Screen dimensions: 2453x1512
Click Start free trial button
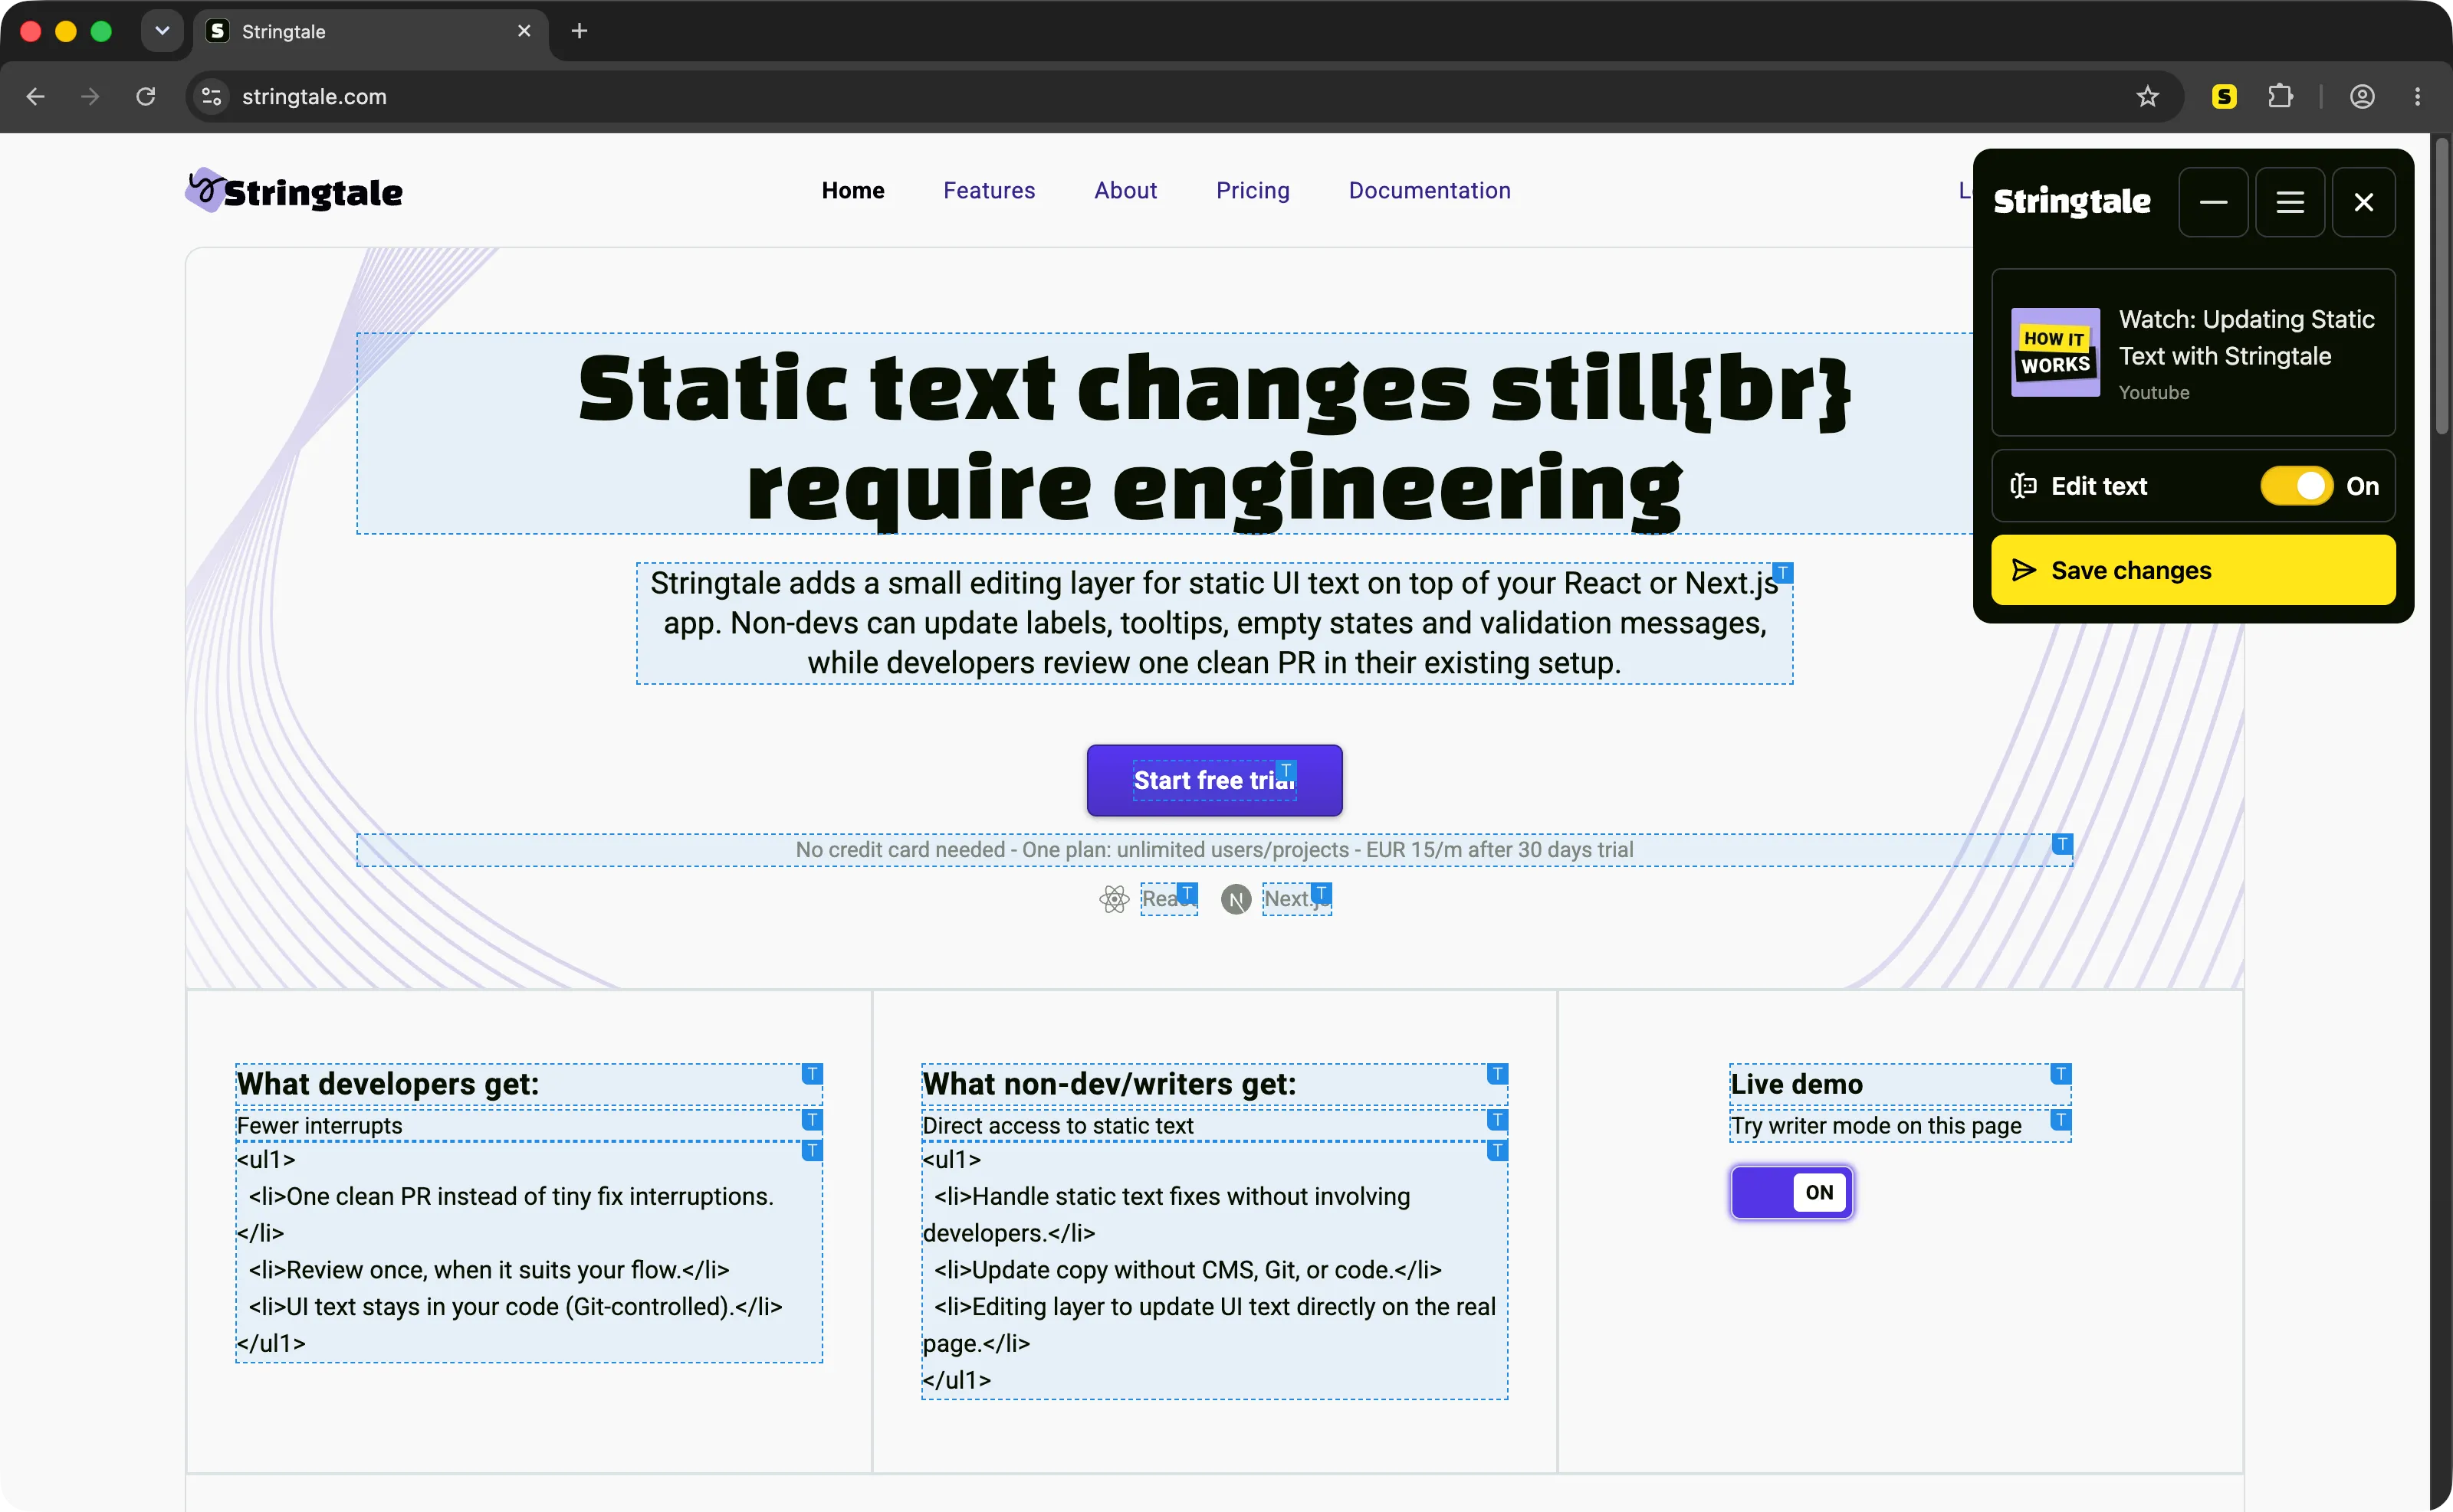(x=1214, y=780)
